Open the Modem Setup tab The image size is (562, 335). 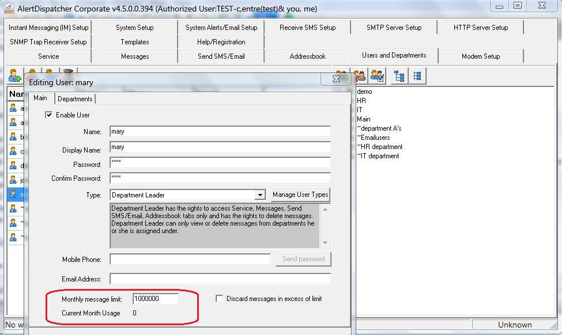481,56
